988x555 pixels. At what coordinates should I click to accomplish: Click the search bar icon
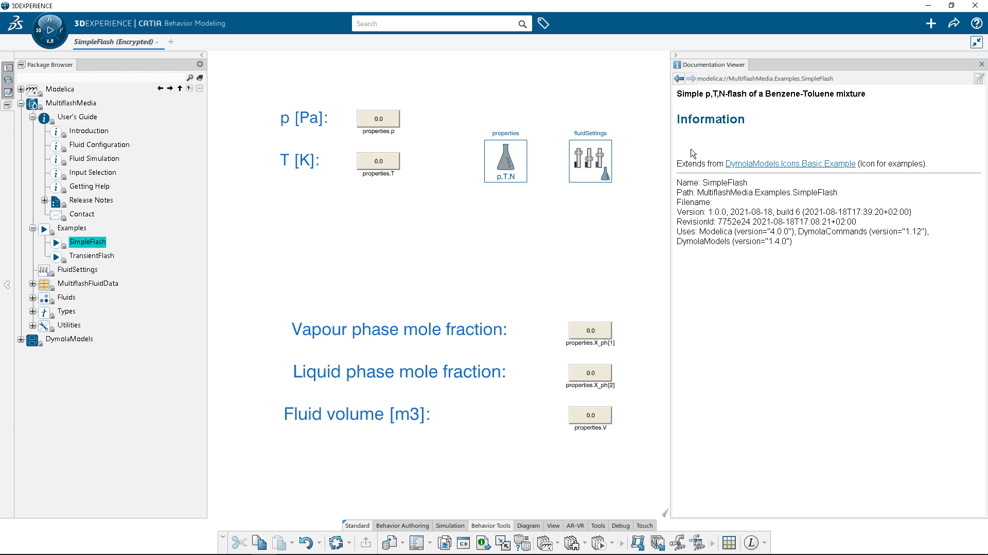pos(522,24)
